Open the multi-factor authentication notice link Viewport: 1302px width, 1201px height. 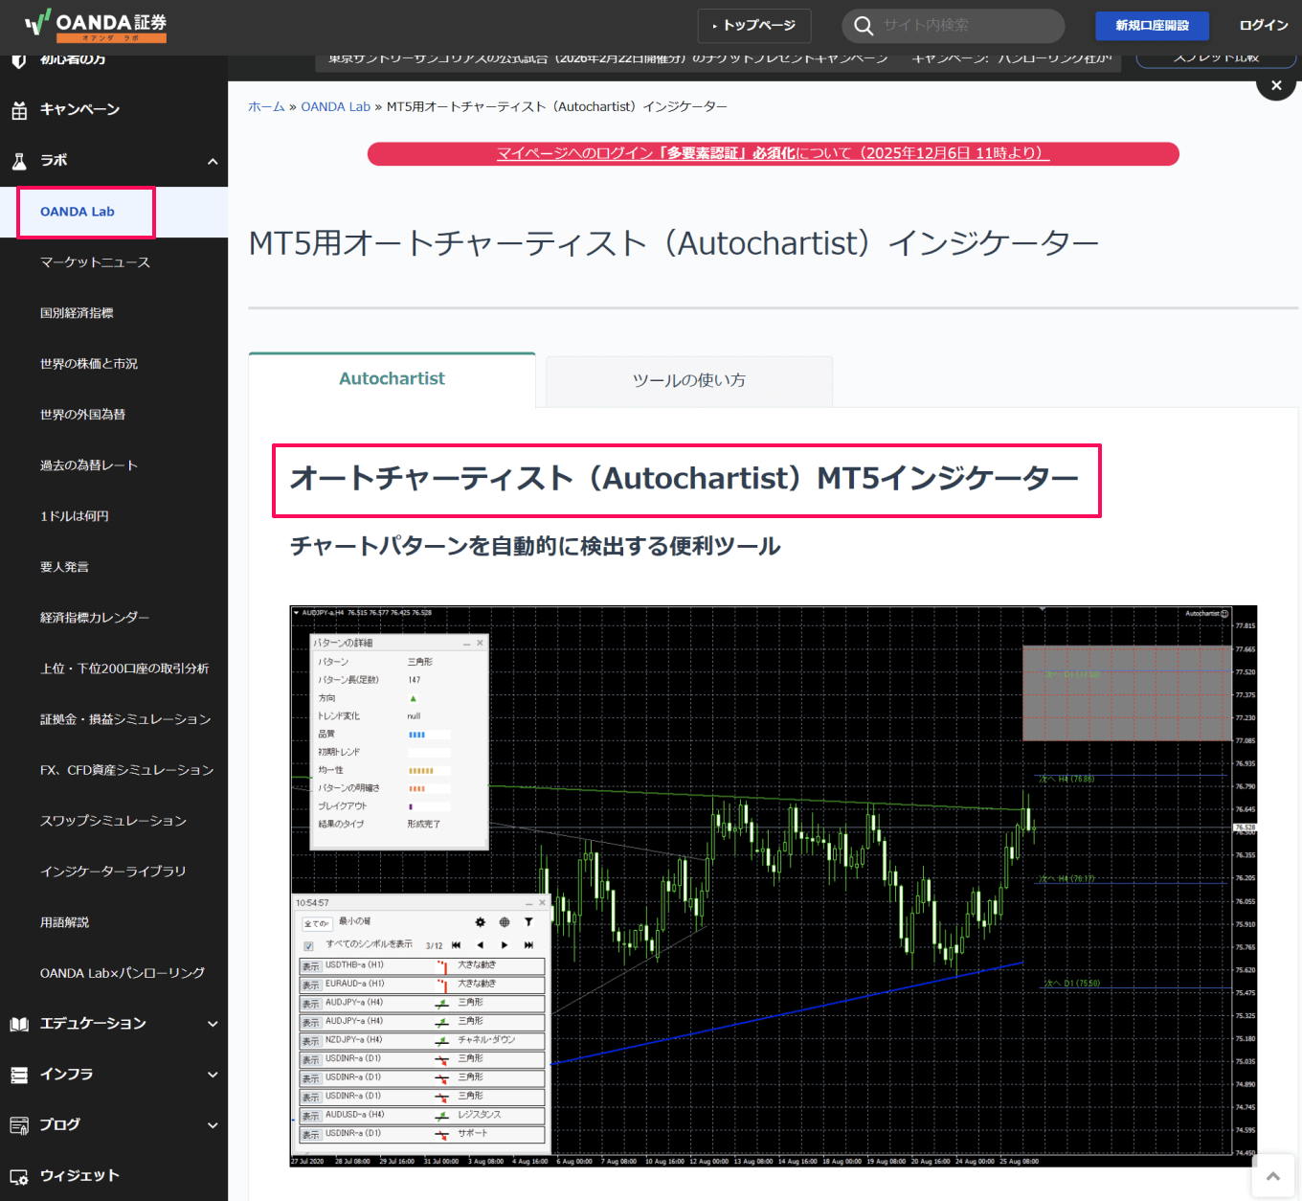772,152
